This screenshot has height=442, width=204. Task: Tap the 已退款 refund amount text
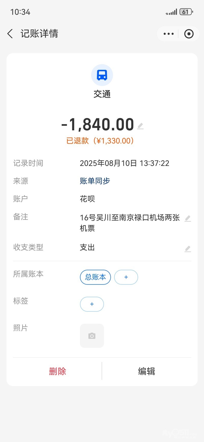coord(100,141)
